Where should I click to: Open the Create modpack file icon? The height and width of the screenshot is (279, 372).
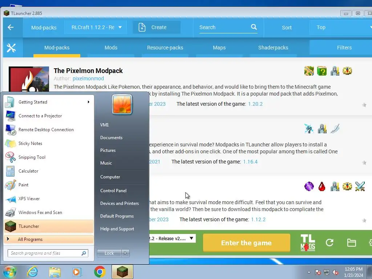pos(142,27)
